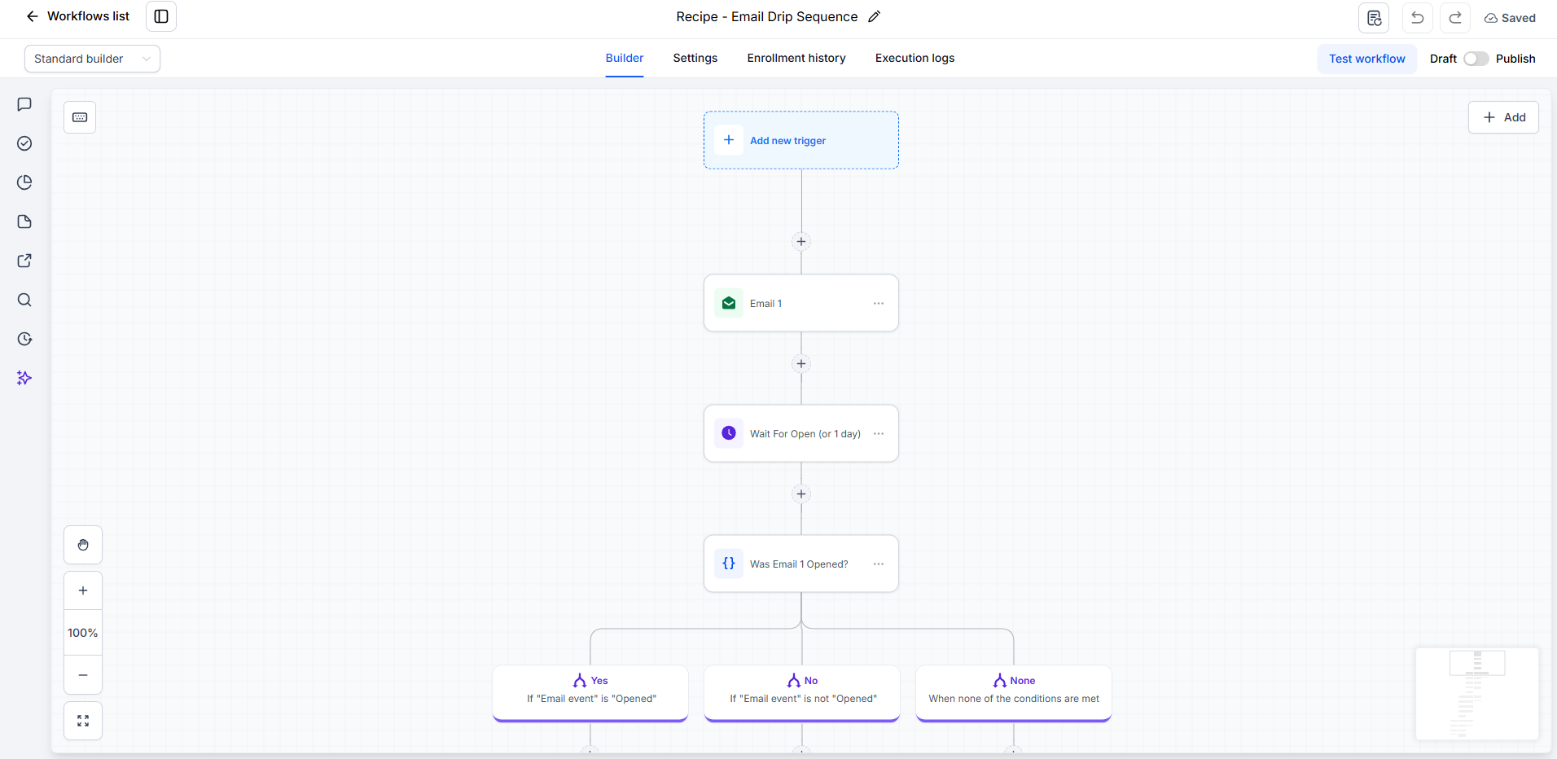1557x759 pixels.
Task: Redo the last change
Action: (x=1455, y=18)
